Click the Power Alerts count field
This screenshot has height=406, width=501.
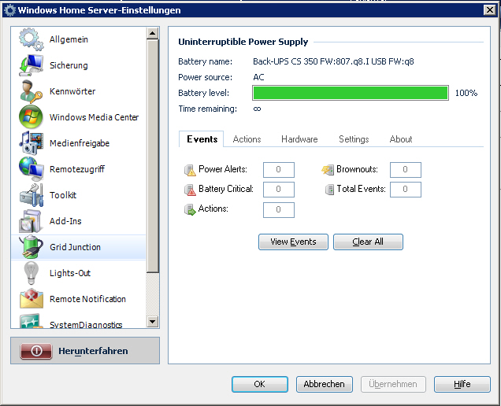point(279,170)
